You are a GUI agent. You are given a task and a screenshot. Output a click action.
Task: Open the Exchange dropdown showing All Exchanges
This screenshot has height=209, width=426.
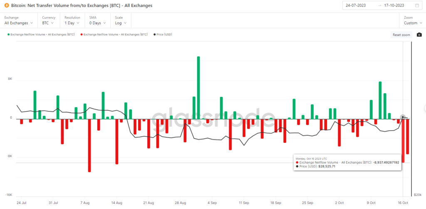point(19,23)
